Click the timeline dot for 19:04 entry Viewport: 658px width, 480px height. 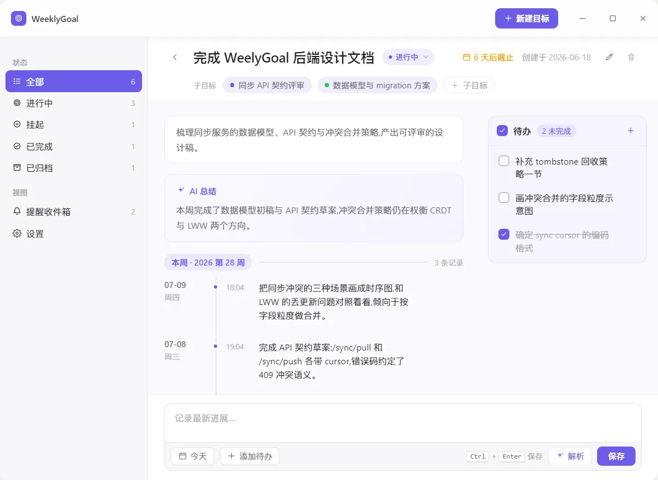(x=215, y=346)
